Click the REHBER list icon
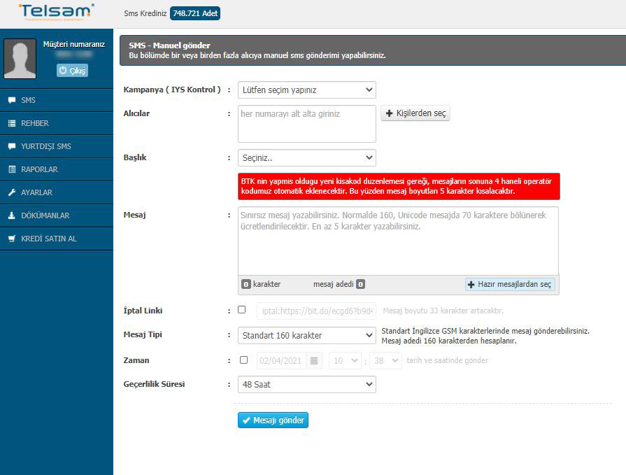This screenshot has width=626, height=475. tap(12, 123)
